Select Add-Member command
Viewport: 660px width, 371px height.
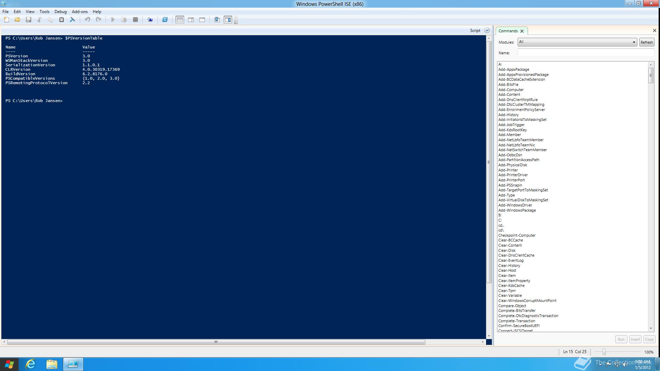pyautogui.click(x=509, y=135)
